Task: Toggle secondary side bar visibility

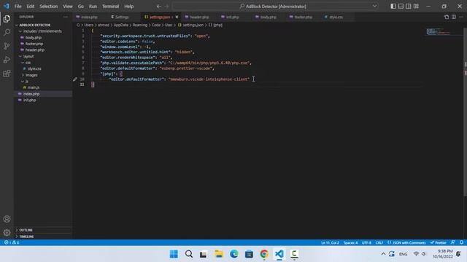Action: coord(409,7)
